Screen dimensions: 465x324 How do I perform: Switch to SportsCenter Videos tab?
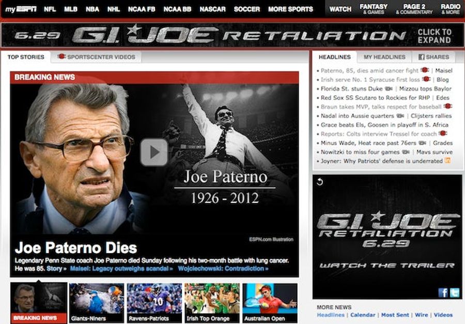(97, 57)
